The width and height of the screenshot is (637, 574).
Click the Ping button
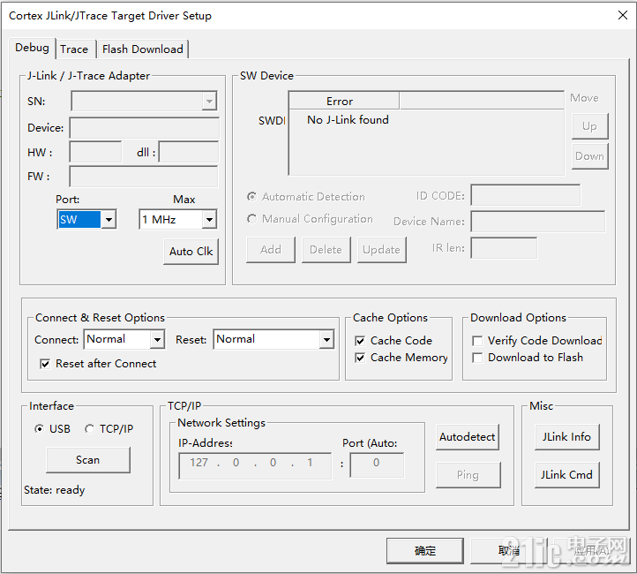468,475
